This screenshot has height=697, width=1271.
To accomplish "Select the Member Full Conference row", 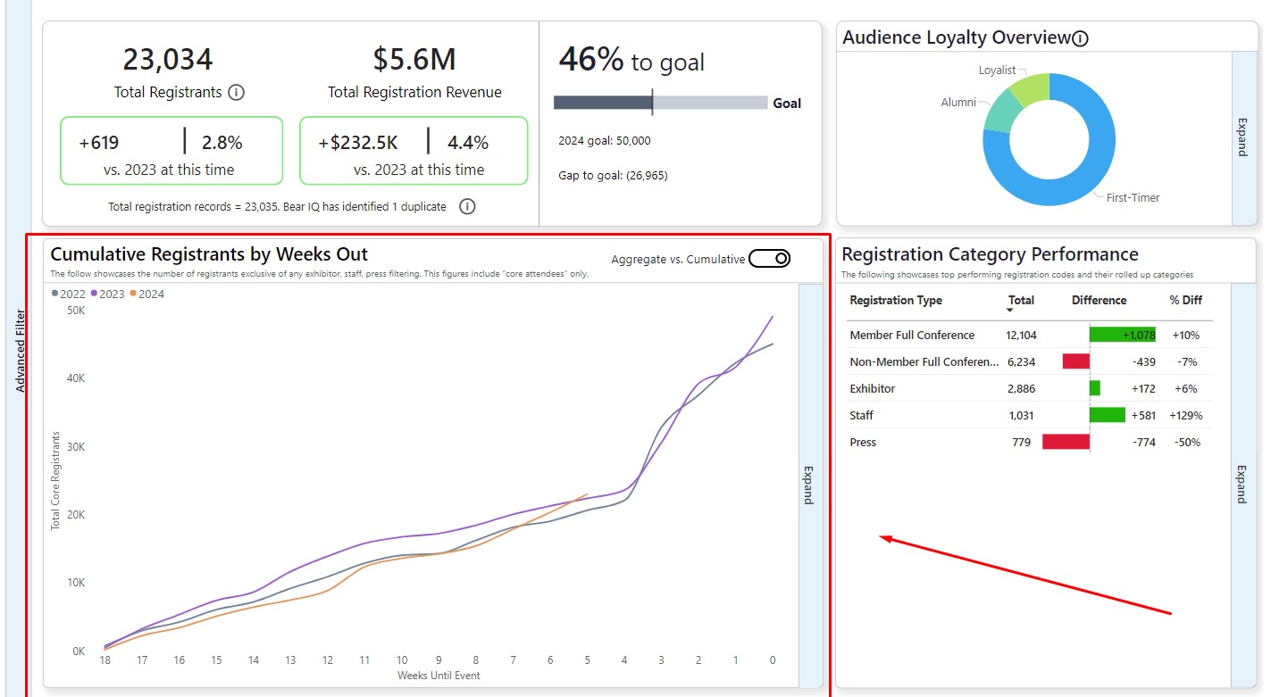I will click(x=912, y=335).
